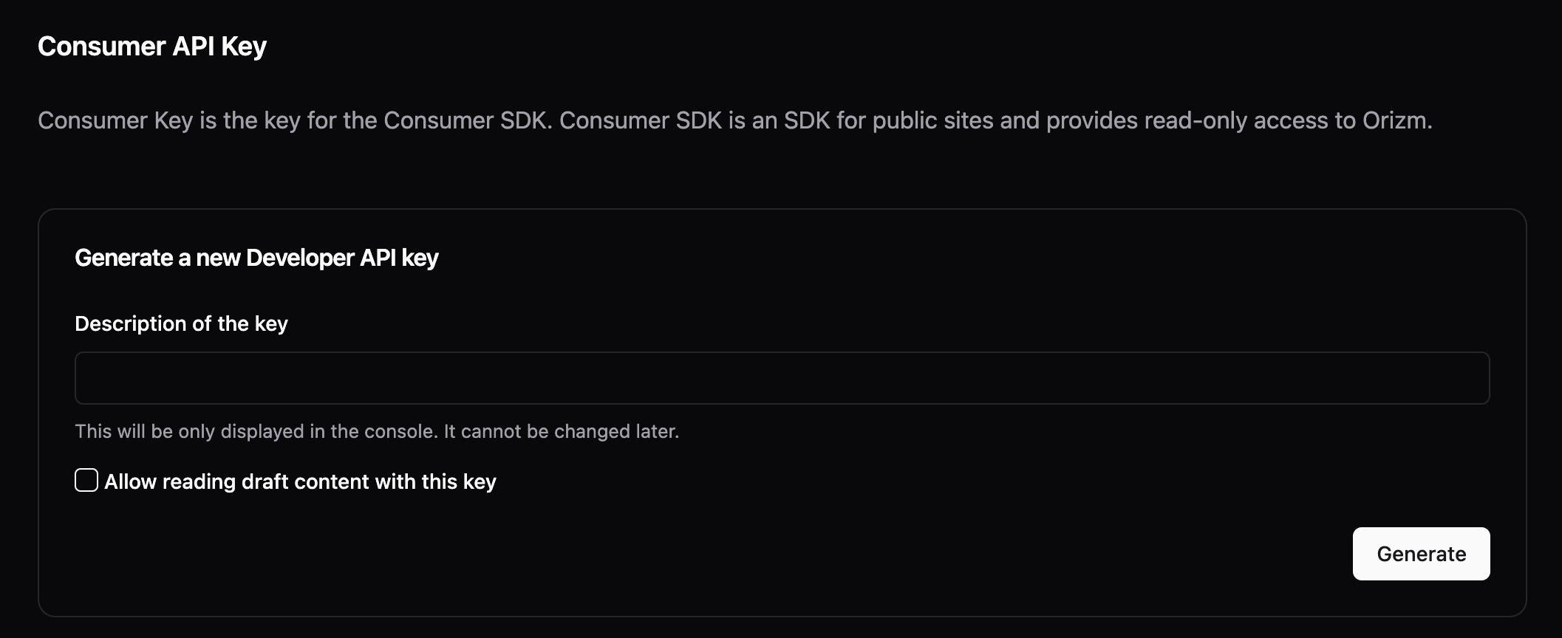This screenshot has width=1562, height=638.
Task: Click the 'Allow reading draft content with this key' label
Action: coord(300,481)
